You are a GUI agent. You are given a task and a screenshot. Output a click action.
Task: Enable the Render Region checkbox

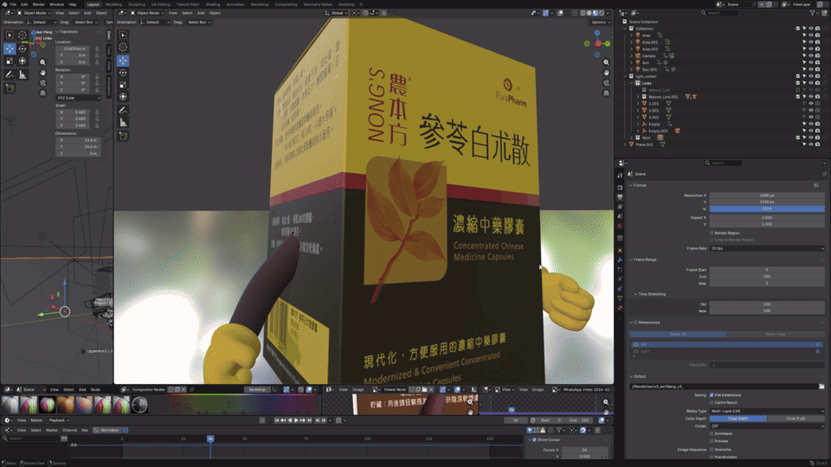pyautogui.click(x=712, y=233)
